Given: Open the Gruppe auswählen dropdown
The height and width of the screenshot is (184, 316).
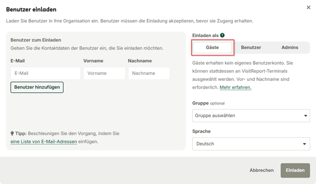Looking at the screenshot, I should 251,115.
